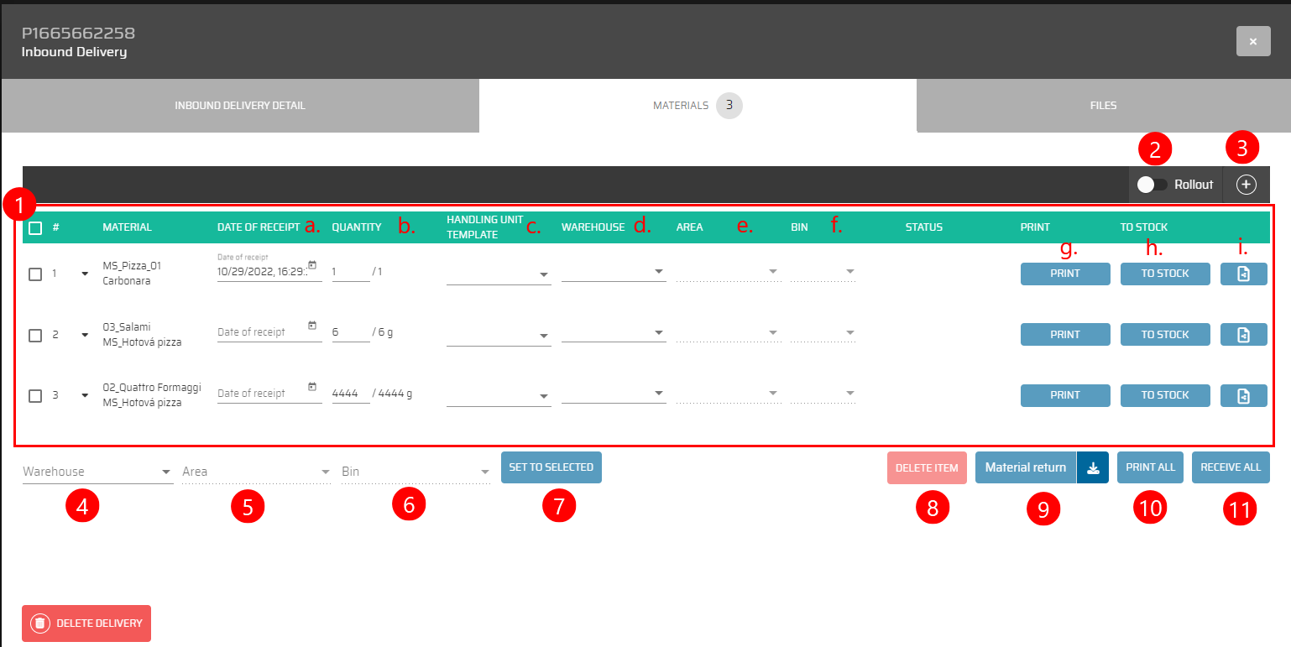Click the add material plus icon

pos(1247,185)
